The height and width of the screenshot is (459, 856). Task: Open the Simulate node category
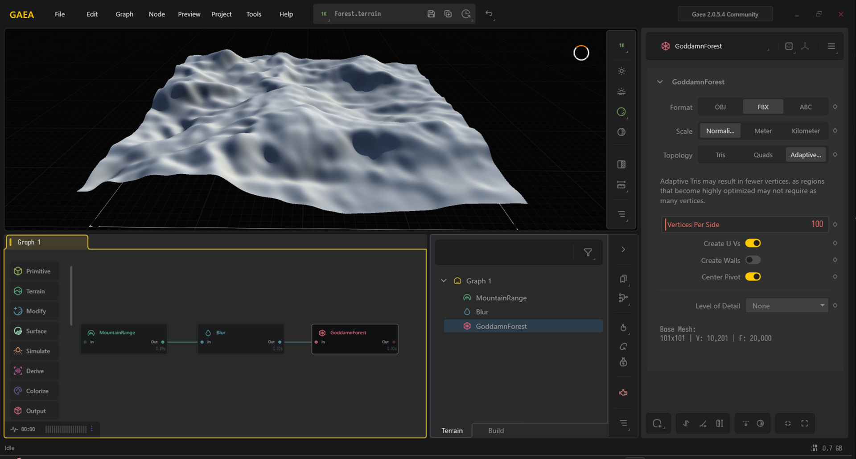(x=34, y=351)
